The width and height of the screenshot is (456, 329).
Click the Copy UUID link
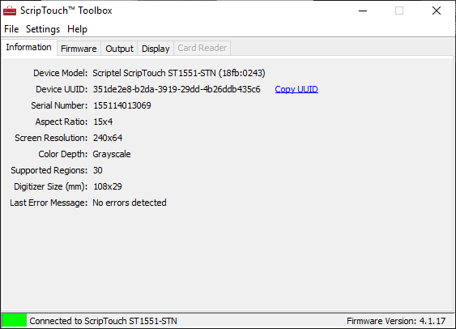pyautogui.click(x=296, y=89)
